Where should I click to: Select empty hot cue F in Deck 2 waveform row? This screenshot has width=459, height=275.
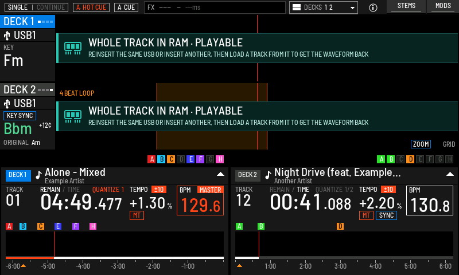coord(430,159)
